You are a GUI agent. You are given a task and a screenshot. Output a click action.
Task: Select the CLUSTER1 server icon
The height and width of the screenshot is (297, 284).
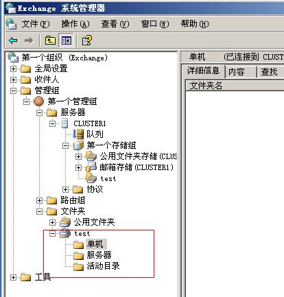(x=65, y=123)
